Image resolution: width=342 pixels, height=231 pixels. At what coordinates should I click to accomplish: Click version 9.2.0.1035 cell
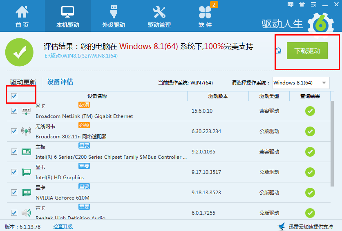pyautogui.click(x=203, y=152)
